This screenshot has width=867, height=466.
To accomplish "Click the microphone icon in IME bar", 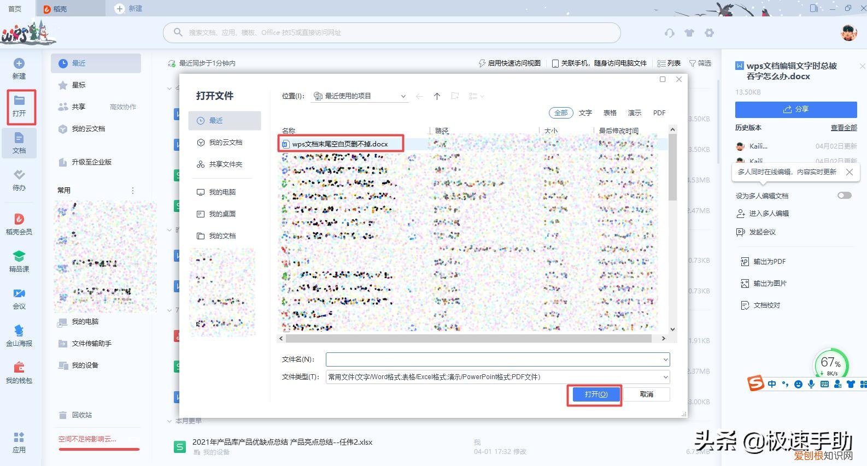I will click(811, 384).
